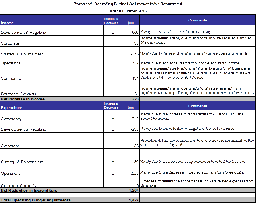Click the Comments header in the Expenditure section
Viewport: 256px width, 203px height.
point(197,106)
